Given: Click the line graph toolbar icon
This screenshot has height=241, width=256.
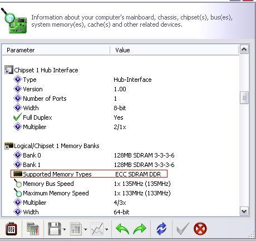Looking at the screenshot, I should click(x=97, y=229).
